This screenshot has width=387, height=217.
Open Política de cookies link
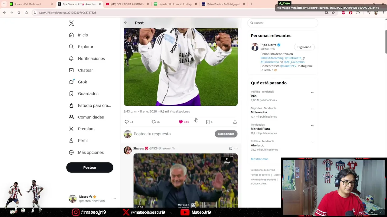260,175
